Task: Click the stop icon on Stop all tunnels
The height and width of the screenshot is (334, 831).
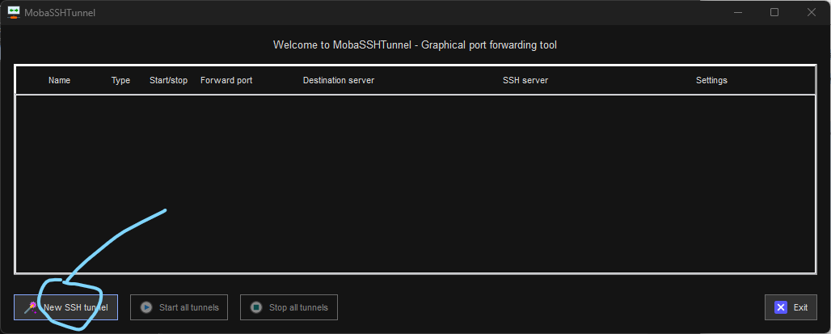Action: 256,307
